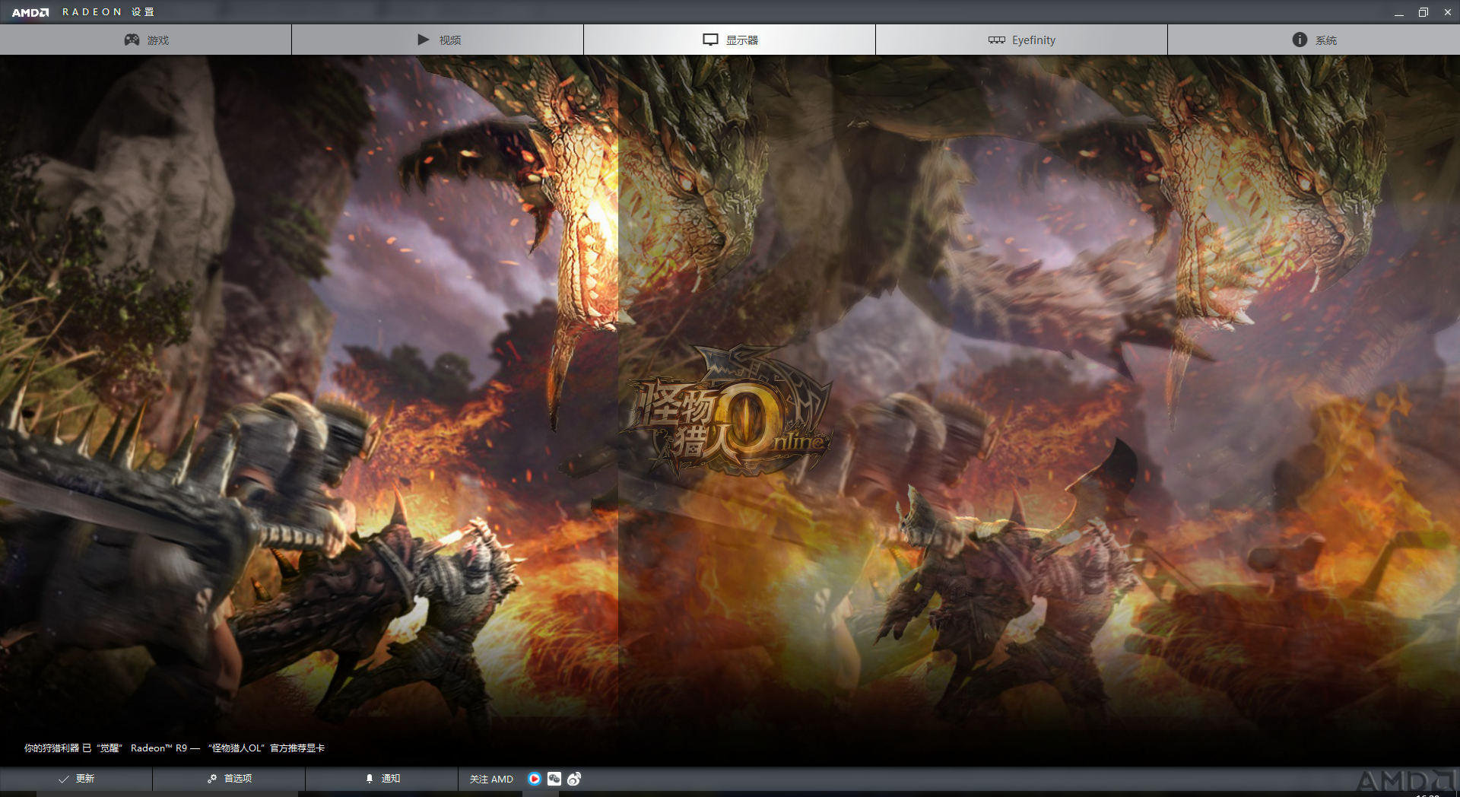Image resolution: width=1460 pixels, height=797 pixels.
Task: Switch to the 显示器 (Display) tab
Action: click(729, 40)
